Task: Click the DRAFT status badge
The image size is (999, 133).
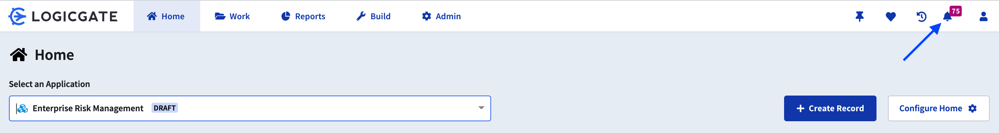Action: (x=164, y=108)
